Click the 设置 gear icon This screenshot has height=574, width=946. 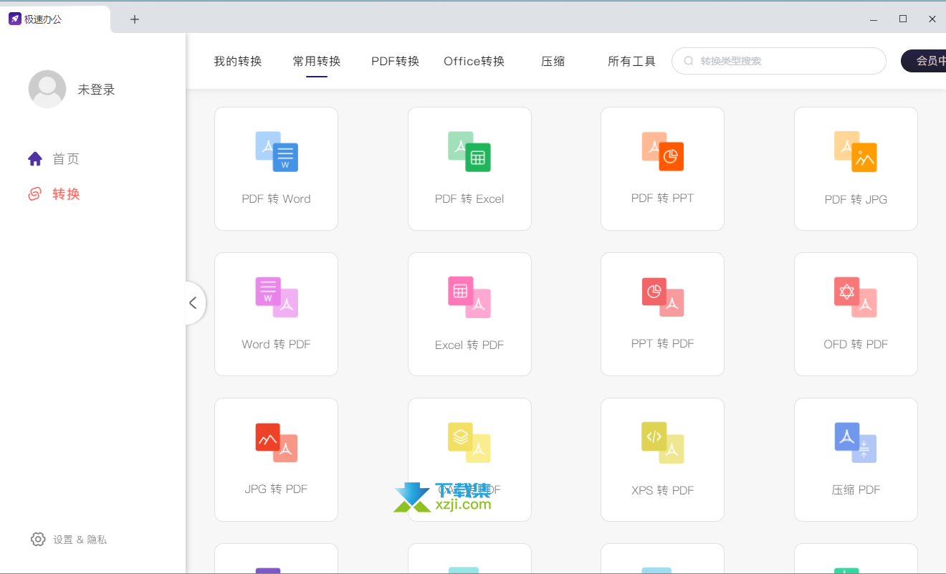click(38, 539)
